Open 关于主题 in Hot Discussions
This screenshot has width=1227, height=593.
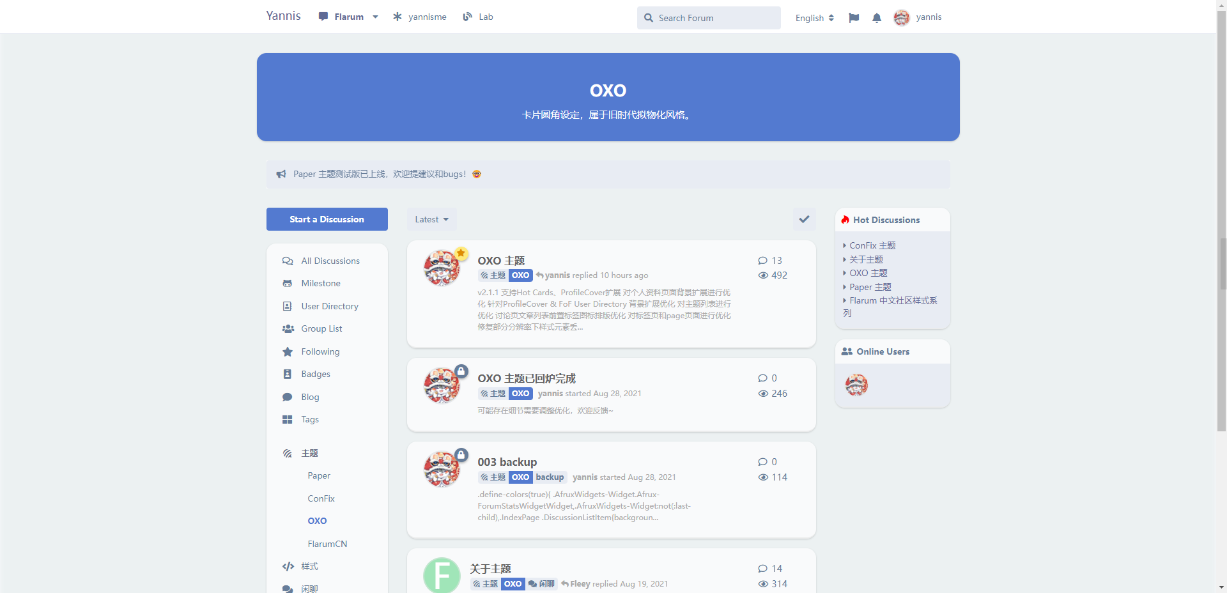point(866,259)
